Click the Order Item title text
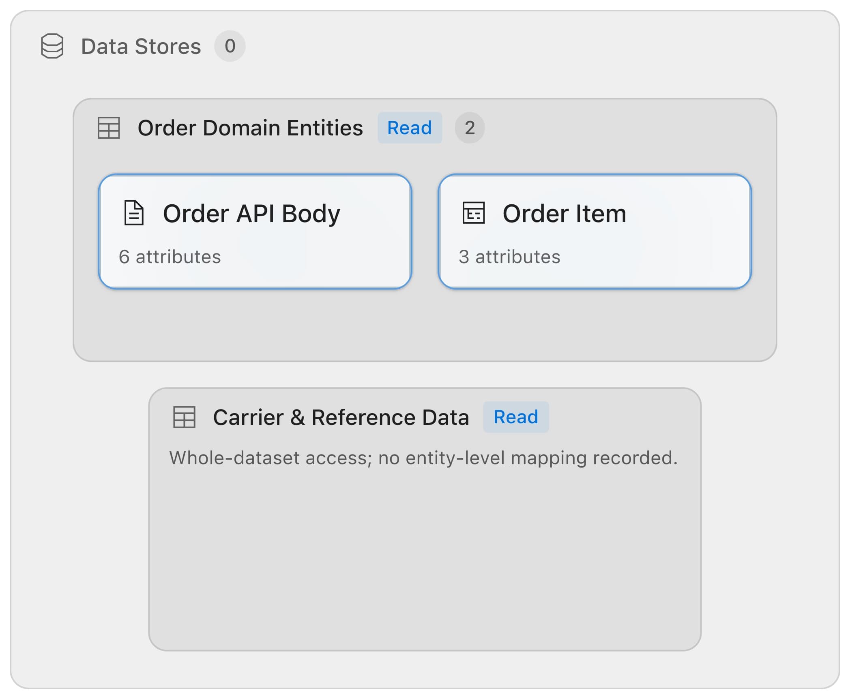 pyautogui.click(x=565, y=213)
